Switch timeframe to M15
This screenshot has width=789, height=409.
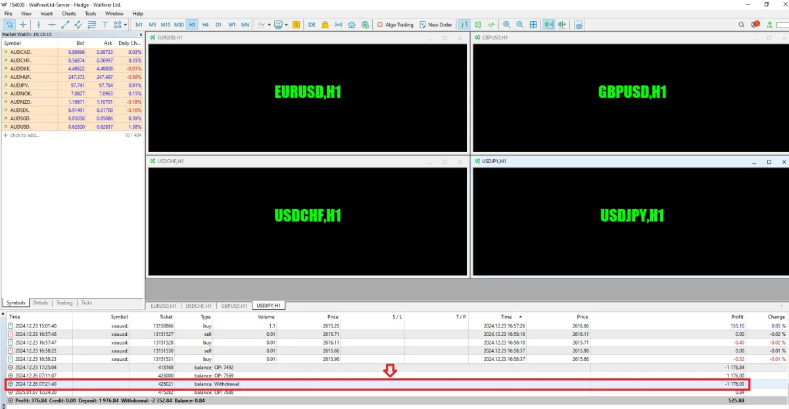pyautogui.click(x=165, y=24)
